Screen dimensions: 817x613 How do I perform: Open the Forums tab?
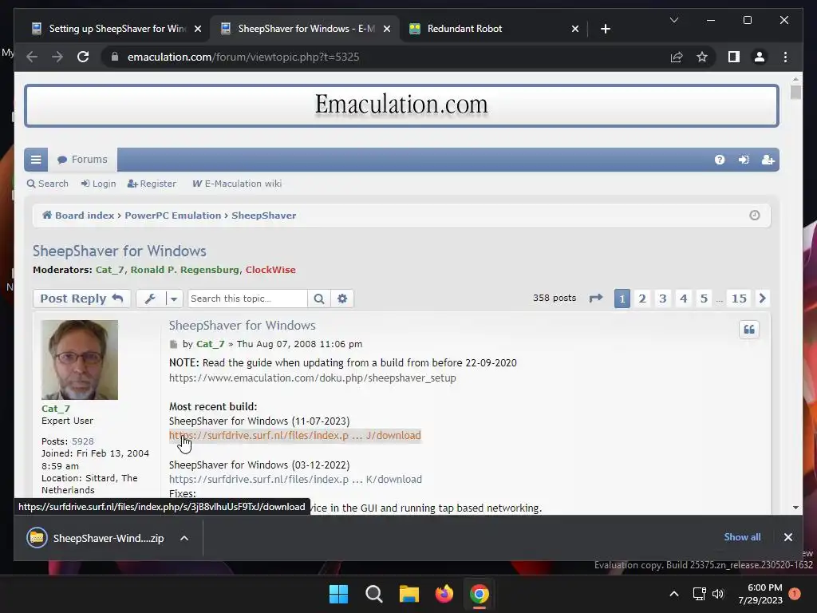[82, 160]
